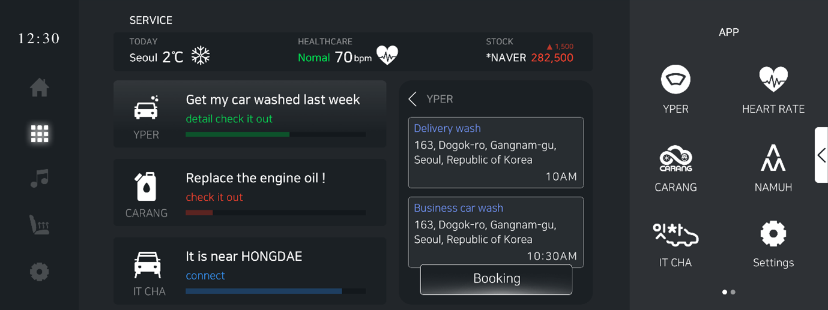Image resolution: width=828 pixels, height=310 pixels.
Task: Select the seat heating sidebar icon
Action: [x=40, y=225]
